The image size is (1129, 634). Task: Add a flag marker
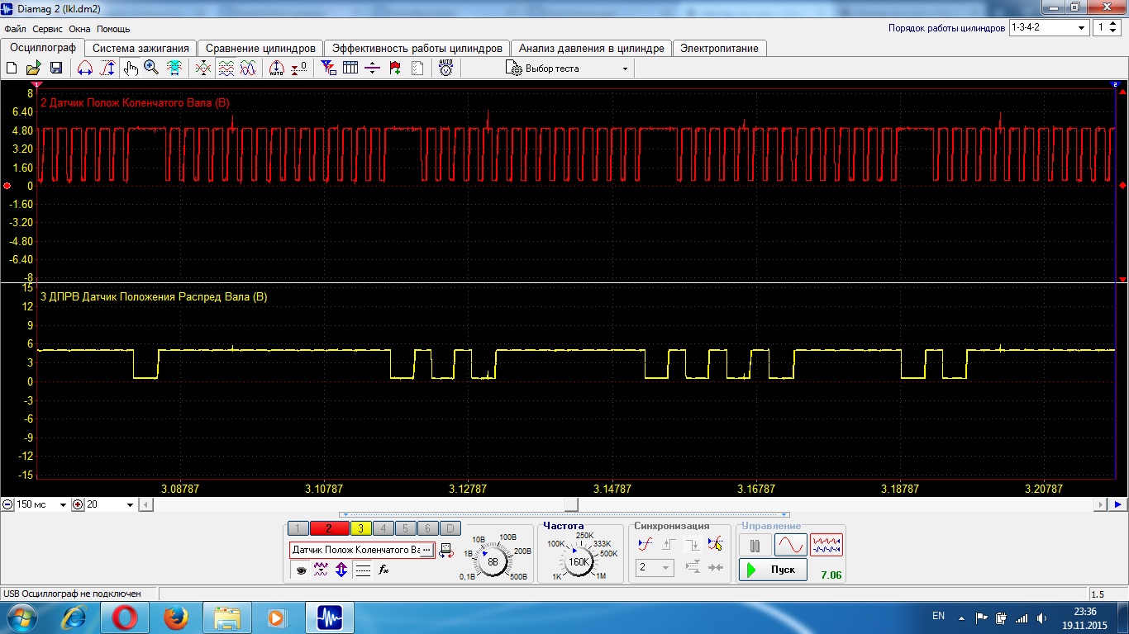point(395,69)
